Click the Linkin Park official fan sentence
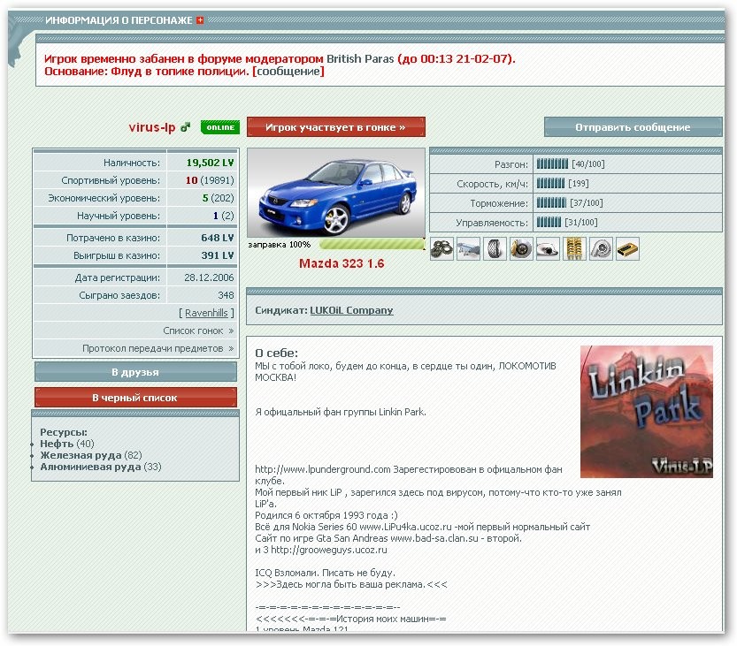 coord(341,412)
